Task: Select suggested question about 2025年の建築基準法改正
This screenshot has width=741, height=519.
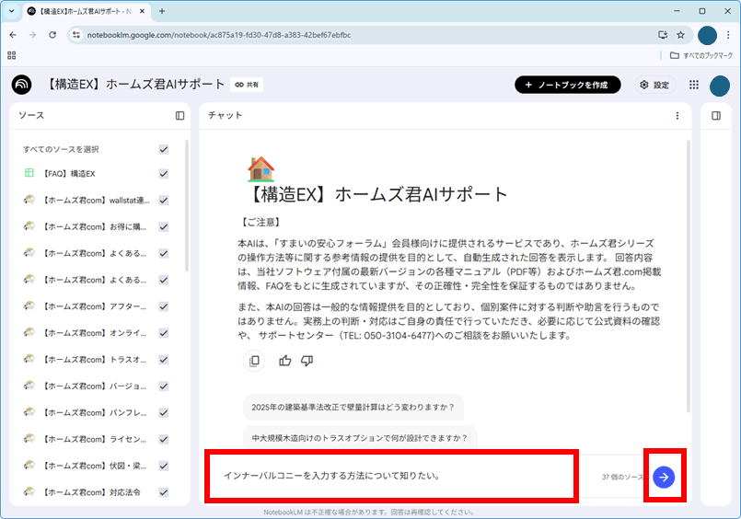Action: [353, 407]
